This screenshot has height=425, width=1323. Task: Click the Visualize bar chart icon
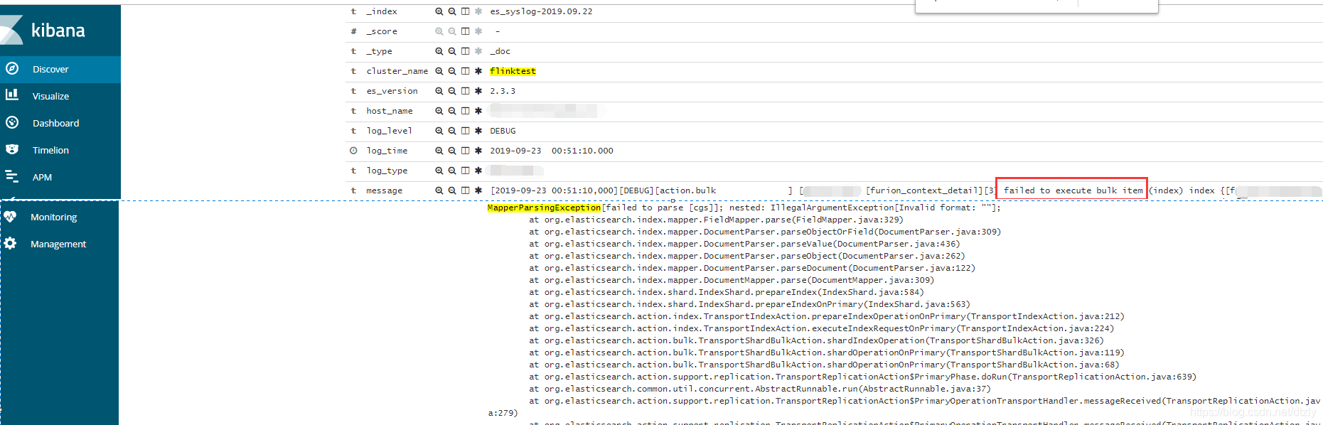(x=12, y=95)
